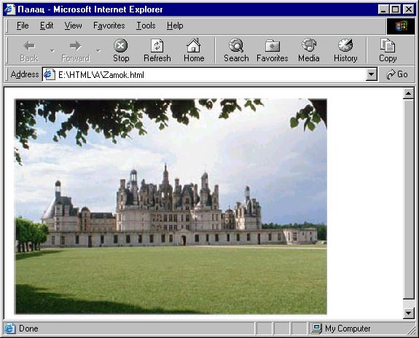Open the Back history dropdown arrow
The height and width of the screenshot is (338, 419).
[52, 51]
